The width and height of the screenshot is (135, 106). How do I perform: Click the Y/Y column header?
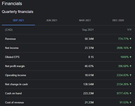click(x=129, y=30)
